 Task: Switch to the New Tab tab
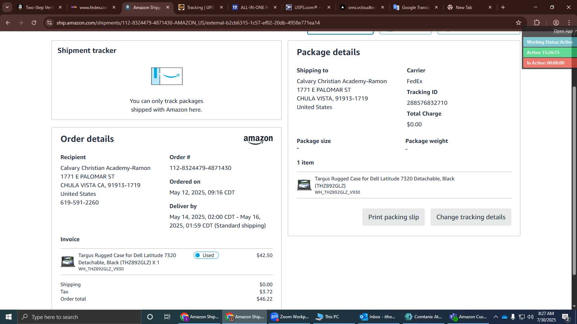[x=469, y=7]
